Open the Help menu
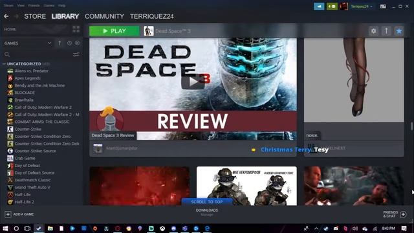This screenshot has width=414, height=233. coord(62,5)
